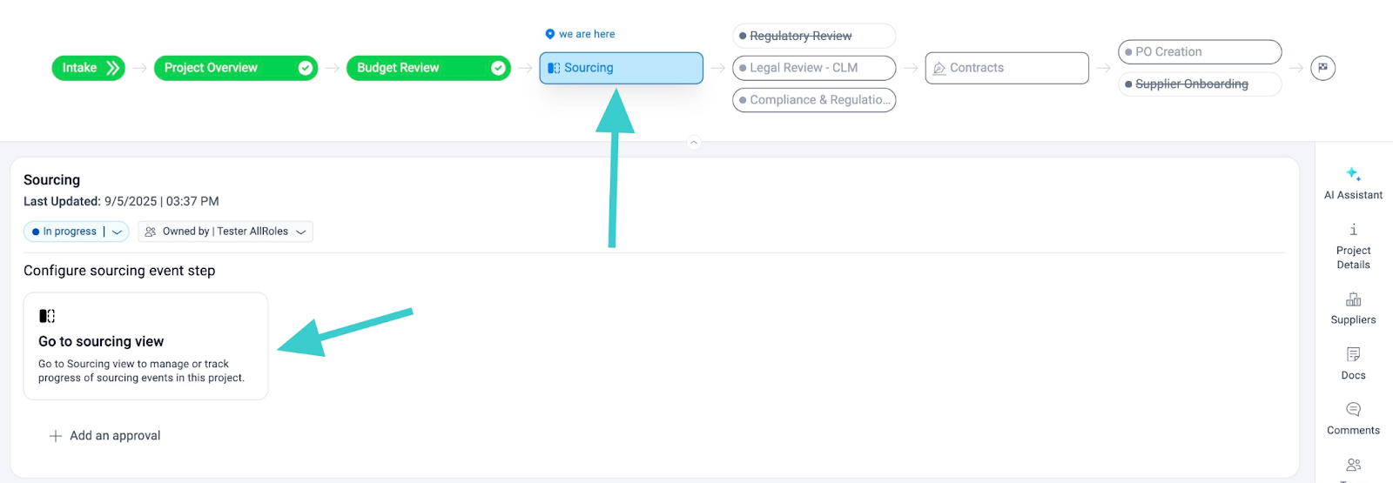Image resolution: width=1393 pixels, height=483 pixels.
Task: Open the Comments panel
Action: point(1353,418)
